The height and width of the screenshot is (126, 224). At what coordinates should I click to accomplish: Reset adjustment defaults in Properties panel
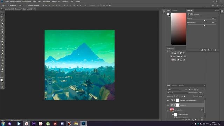(209, 50)
